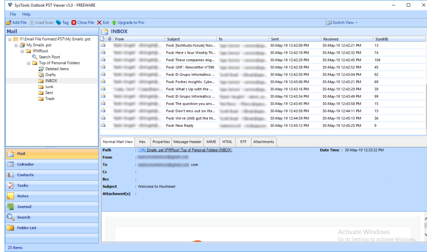The height and width of the screenshot is (252, 427).
Task: Close the open file with Close File
Action: click(x=83, y=23)
